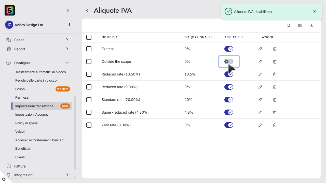Download the IVA rates table
This screenshot has height=183, width=326.
[x=311, y=25]
